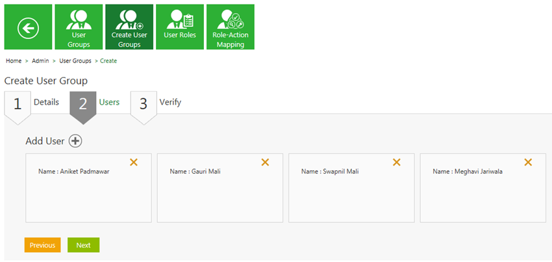
Task: Click the Previous button
Action: [43, 245]
